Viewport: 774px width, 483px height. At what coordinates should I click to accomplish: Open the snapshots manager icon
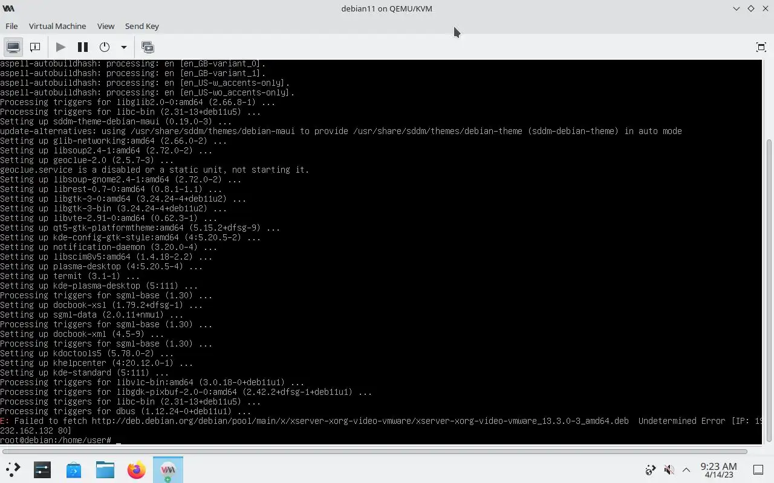pos(148,46)
